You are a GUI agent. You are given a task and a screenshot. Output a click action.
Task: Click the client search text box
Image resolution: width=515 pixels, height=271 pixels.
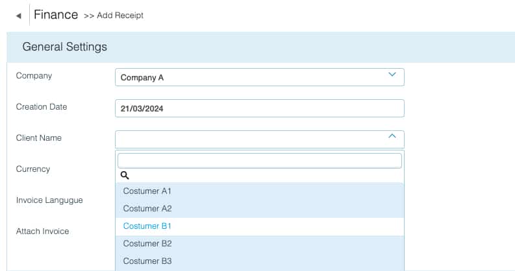point(260,161)
